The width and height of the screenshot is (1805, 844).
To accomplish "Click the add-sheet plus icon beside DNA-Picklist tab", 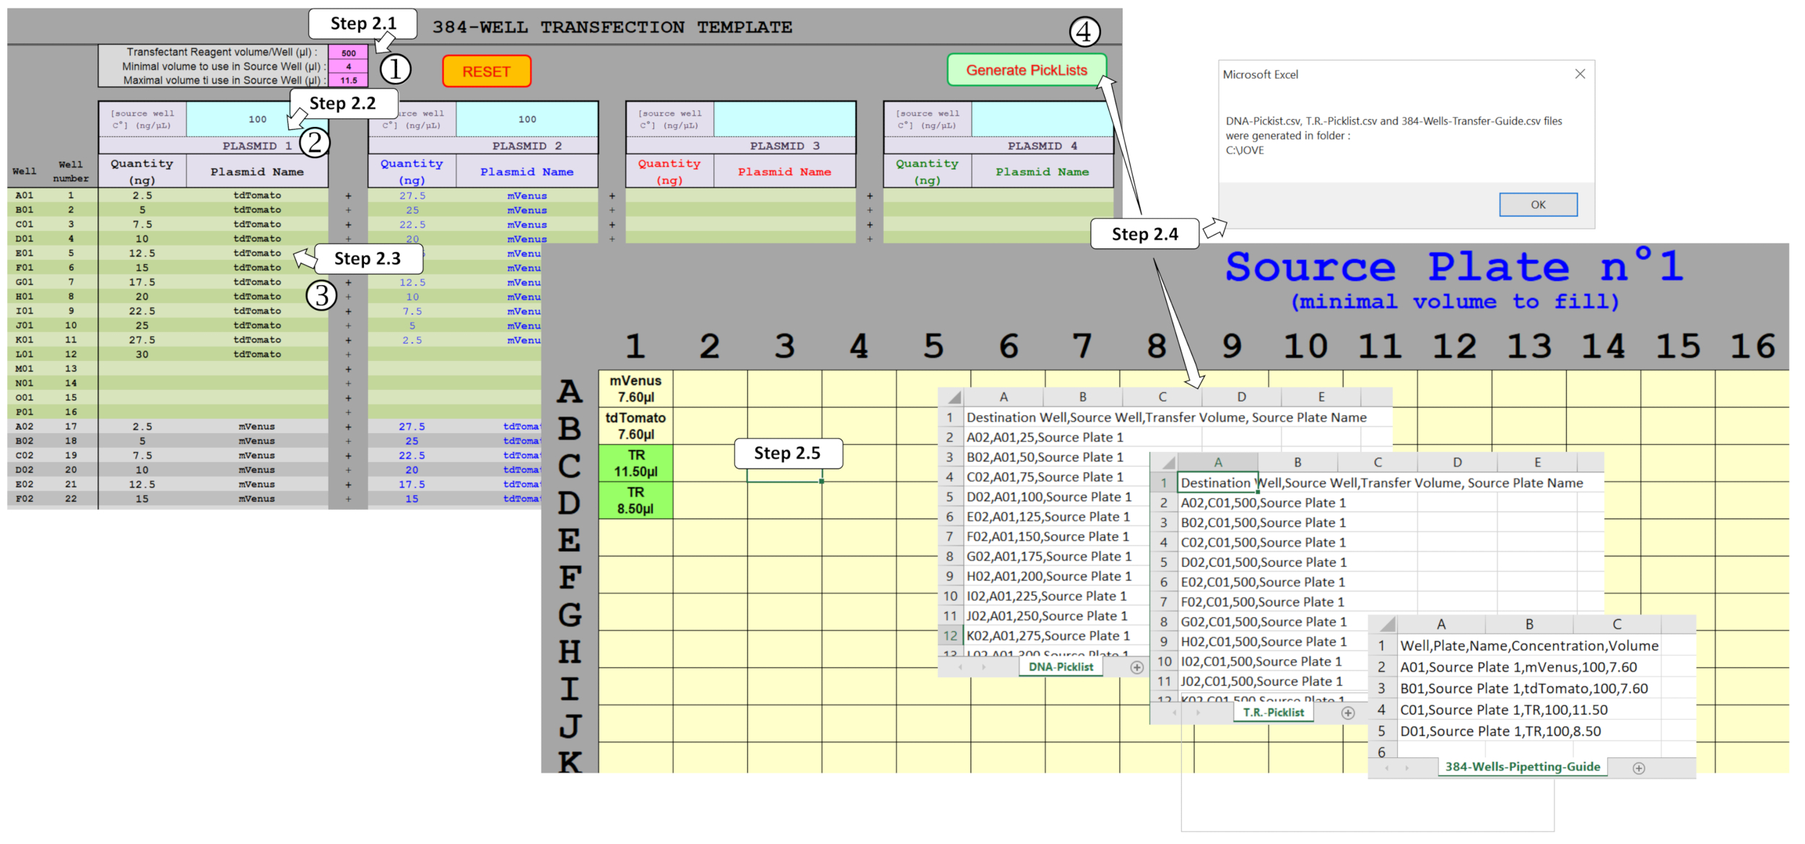I will (x=1136, y=667).
